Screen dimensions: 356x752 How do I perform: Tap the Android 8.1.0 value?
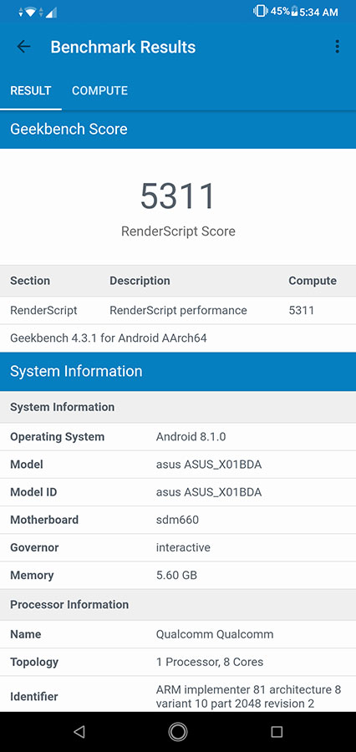[x=191, y=437]
